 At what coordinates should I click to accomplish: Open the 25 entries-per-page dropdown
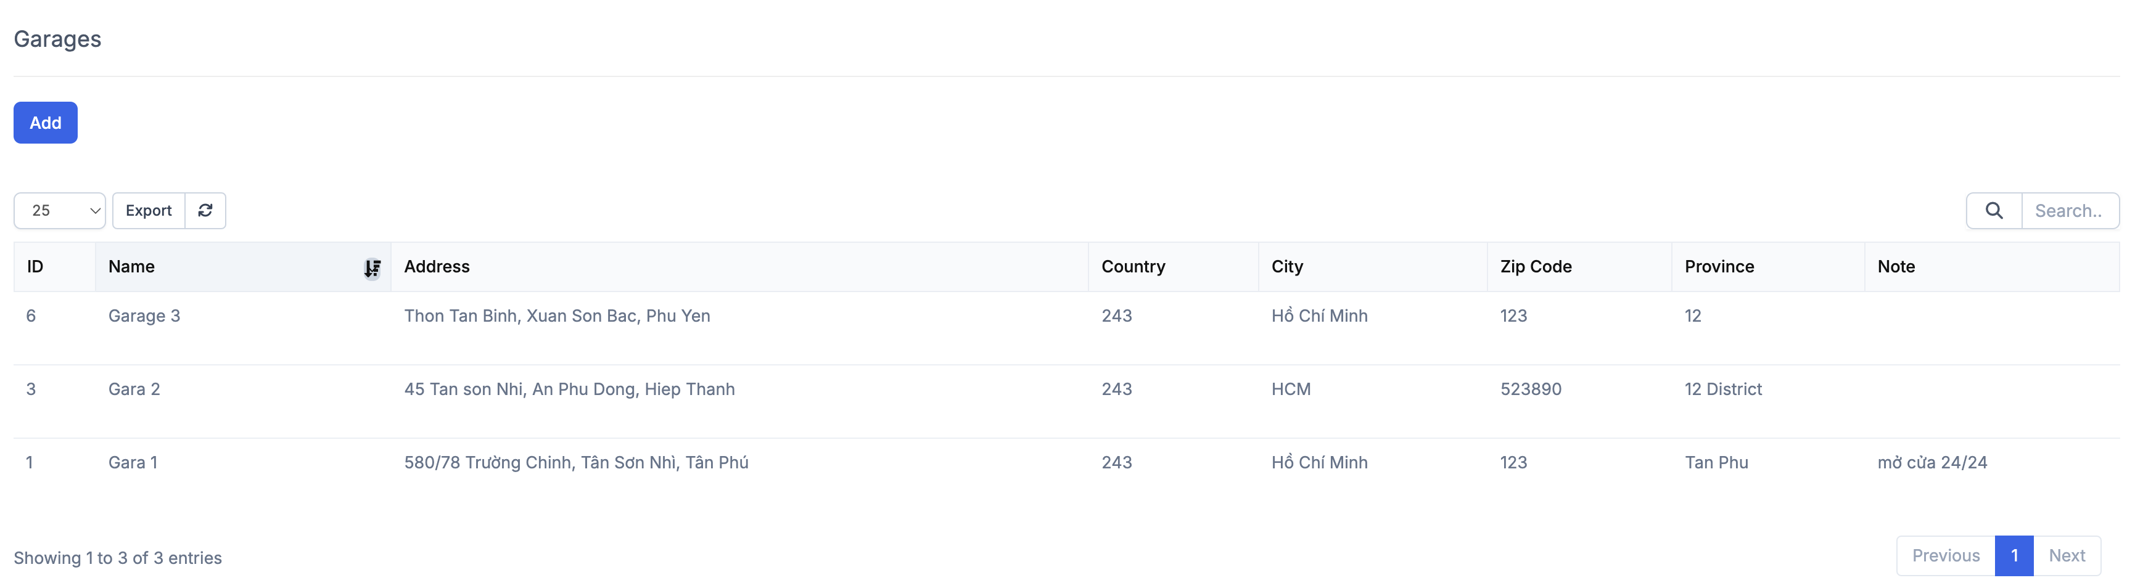click(x=60, y=210)
